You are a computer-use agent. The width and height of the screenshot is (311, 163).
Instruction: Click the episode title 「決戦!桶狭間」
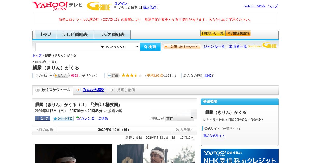coord(105,105)
